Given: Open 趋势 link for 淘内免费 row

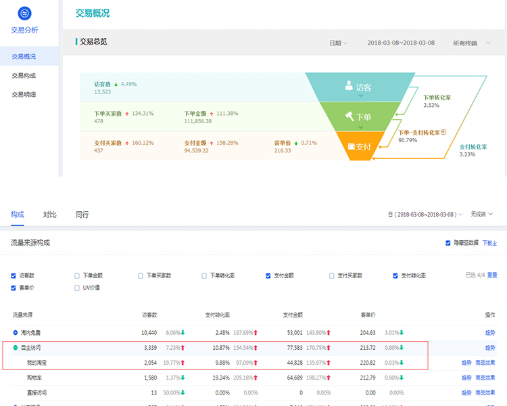Looking at the screenshot, I should (490, 332).
